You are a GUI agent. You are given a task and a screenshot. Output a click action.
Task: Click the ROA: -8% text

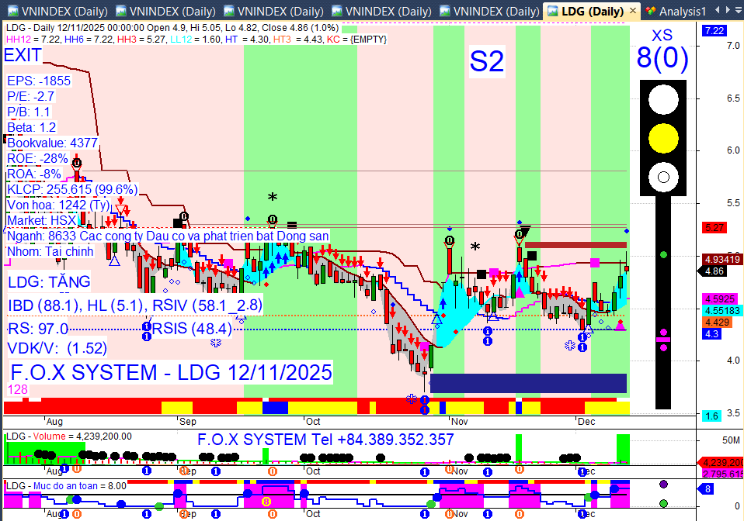(x=34, y=174)
